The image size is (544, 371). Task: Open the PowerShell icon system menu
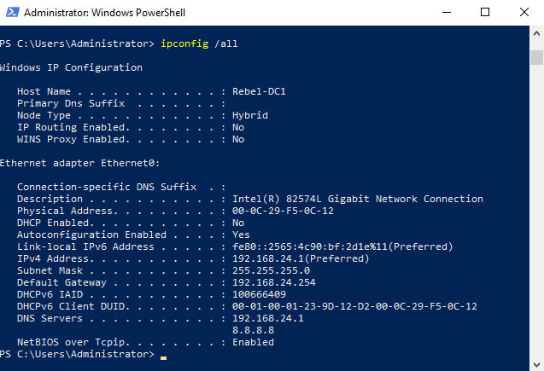point(13,12)
